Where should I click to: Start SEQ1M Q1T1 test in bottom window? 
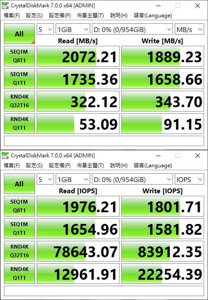click(x=19, y=229)
